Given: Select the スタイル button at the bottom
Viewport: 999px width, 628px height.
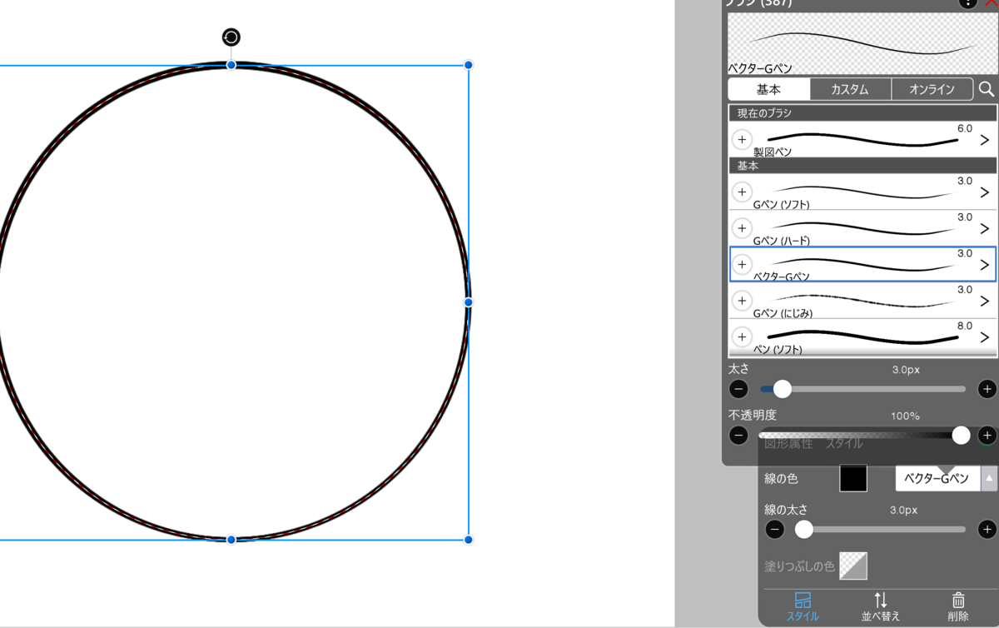Looking at the screenshot, I should point(803,606).
